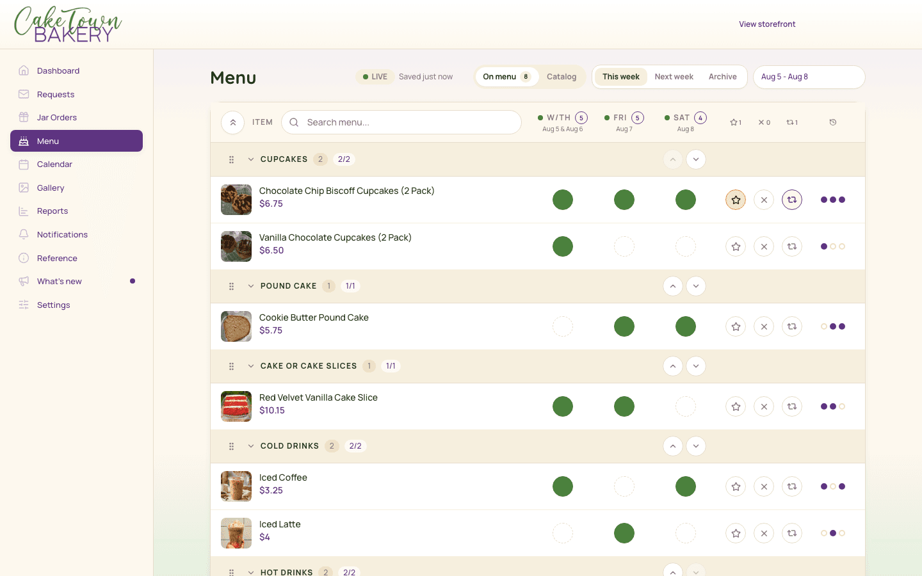Toggle Iced Coffee Friday availability
Image resolution: width=922 pixels, height=576 pixels.
point(624,486)
